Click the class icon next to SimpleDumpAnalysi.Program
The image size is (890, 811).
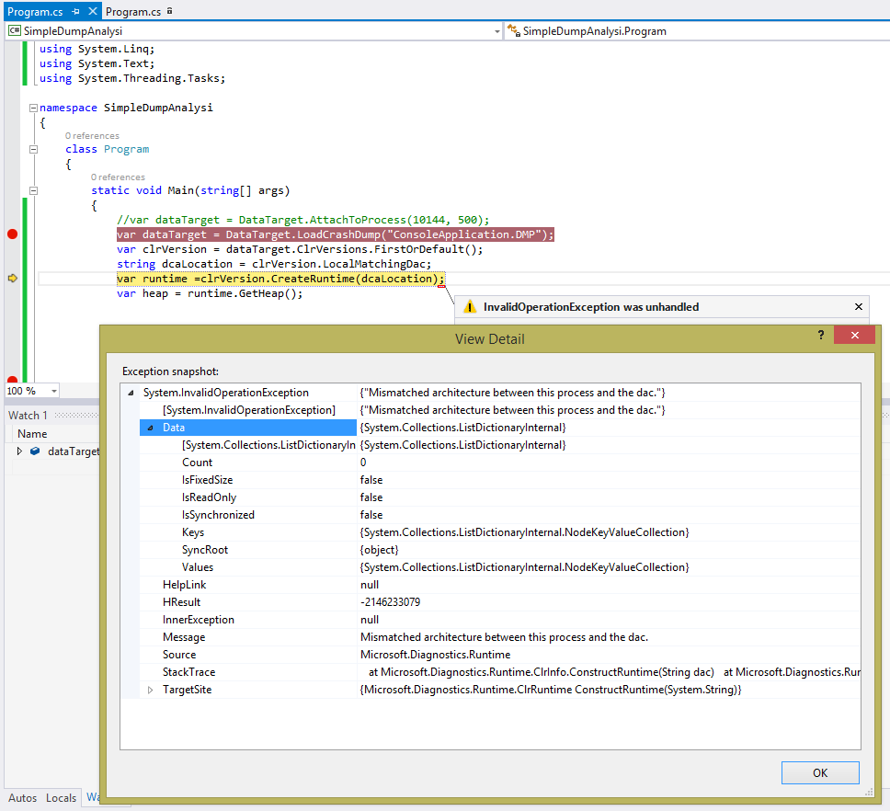coord(514,30)
